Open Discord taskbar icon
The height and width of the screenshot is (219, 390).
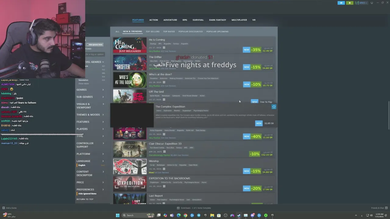(252, 215)
